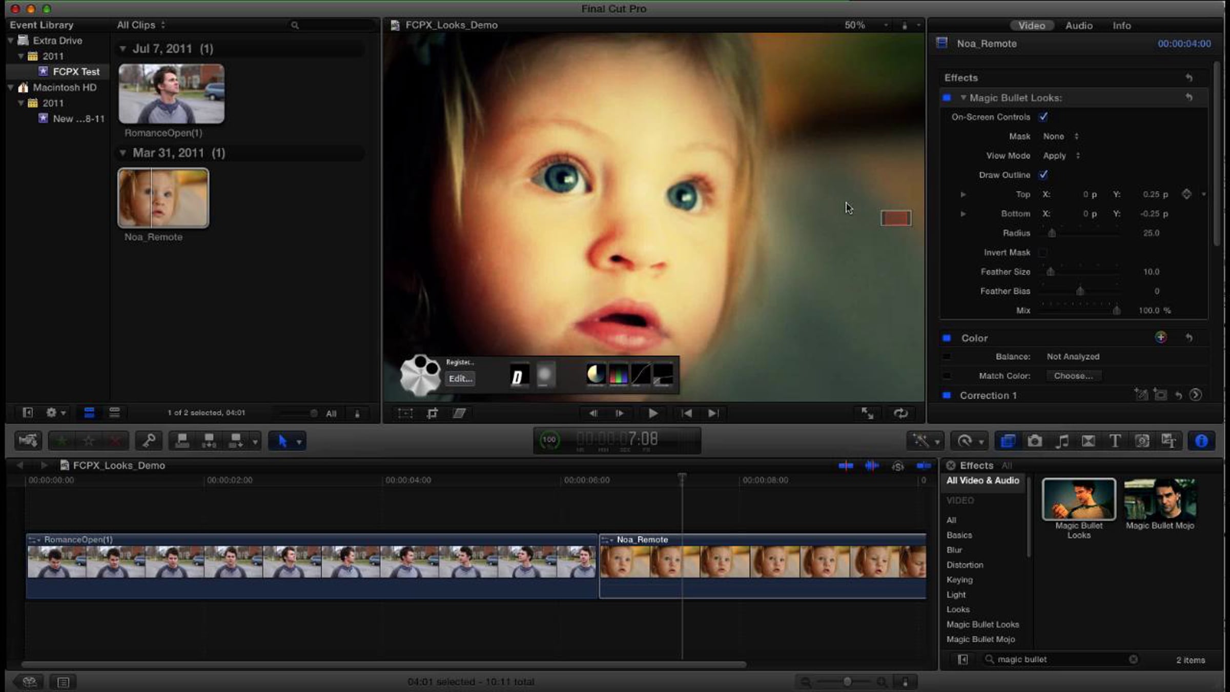Toggle the Color section enable box
1230x692 pixels.
[x=947, y=338]
